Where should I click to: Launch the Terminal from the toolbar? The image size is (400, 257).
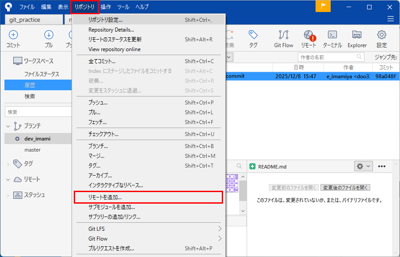pyautogui.click(x=332, y=38)
